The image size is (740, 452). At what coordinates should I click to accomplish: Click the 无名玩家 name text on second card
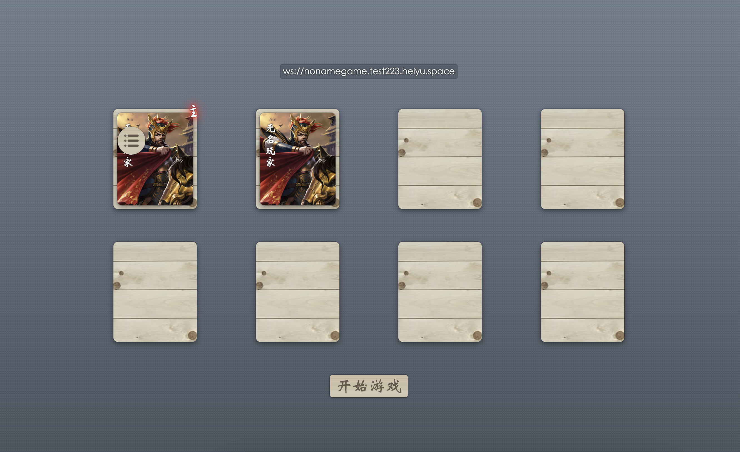click(x=270, y=145)
